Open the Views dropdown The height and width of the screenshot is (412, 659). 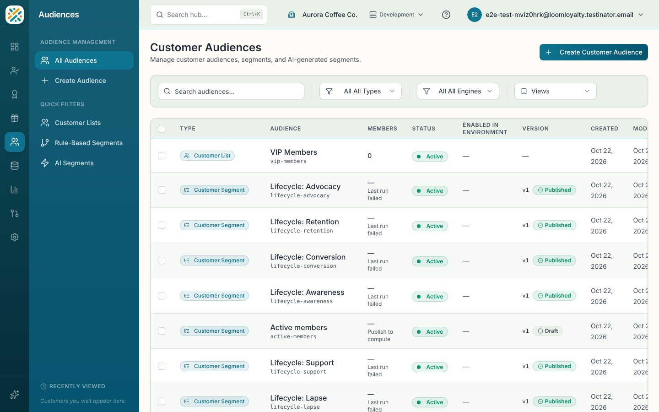point(556,91)
